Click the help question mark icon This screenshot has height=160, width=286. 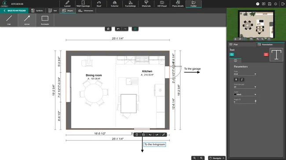pos(257,4)
